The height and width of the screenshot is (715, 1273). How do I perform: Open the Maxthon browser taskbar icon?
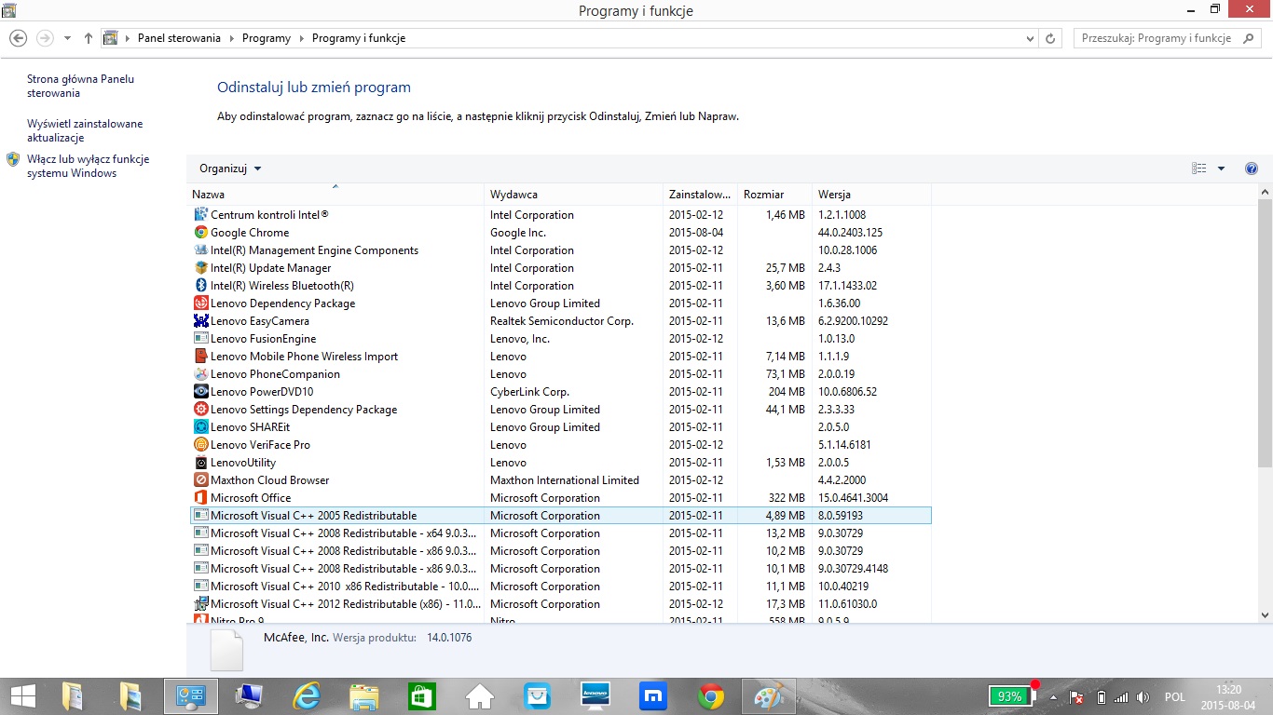[653, 696]
